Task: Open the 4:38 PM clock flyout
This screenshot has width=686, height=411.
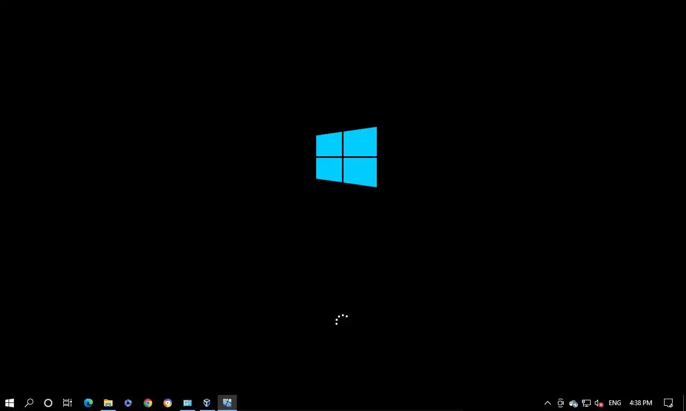Action: point(641,403)
